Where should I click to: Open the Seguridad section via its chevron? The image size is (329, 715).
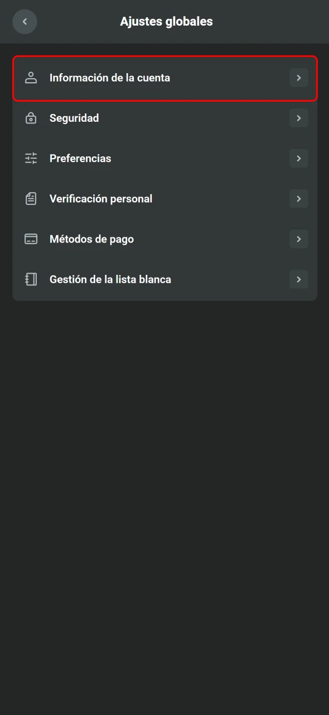click(299, 118)
